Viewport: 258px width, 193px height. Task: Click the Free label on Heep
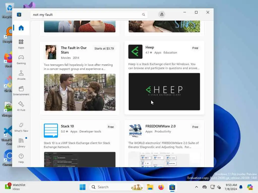click(195, 48)
